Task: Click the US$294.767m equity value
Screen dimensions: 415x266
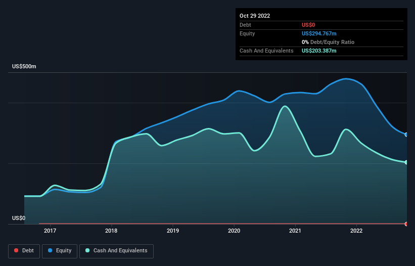Action: 319,33
